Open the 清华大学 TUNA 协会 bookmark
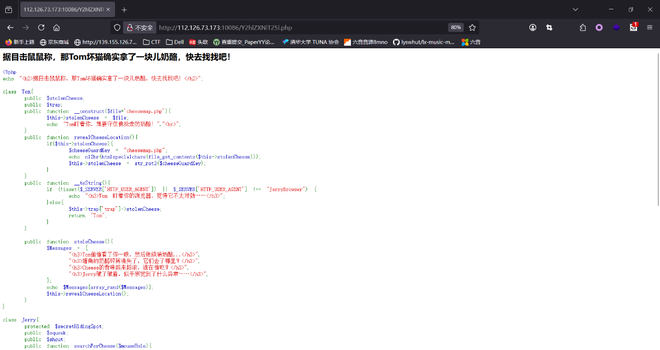Viewport: 660px width, 350px height. pos(310,42)
